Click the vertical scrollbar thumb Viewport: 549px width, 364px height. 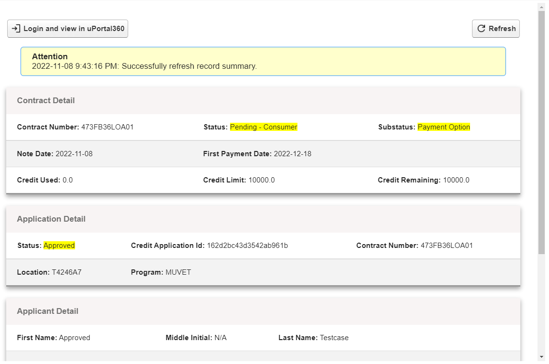pyautogui.click(x=542, y=132)
